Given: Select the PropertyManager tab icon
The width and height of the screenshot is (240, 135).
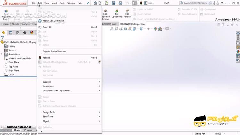Looking at the screenshot, I should 11,33.
